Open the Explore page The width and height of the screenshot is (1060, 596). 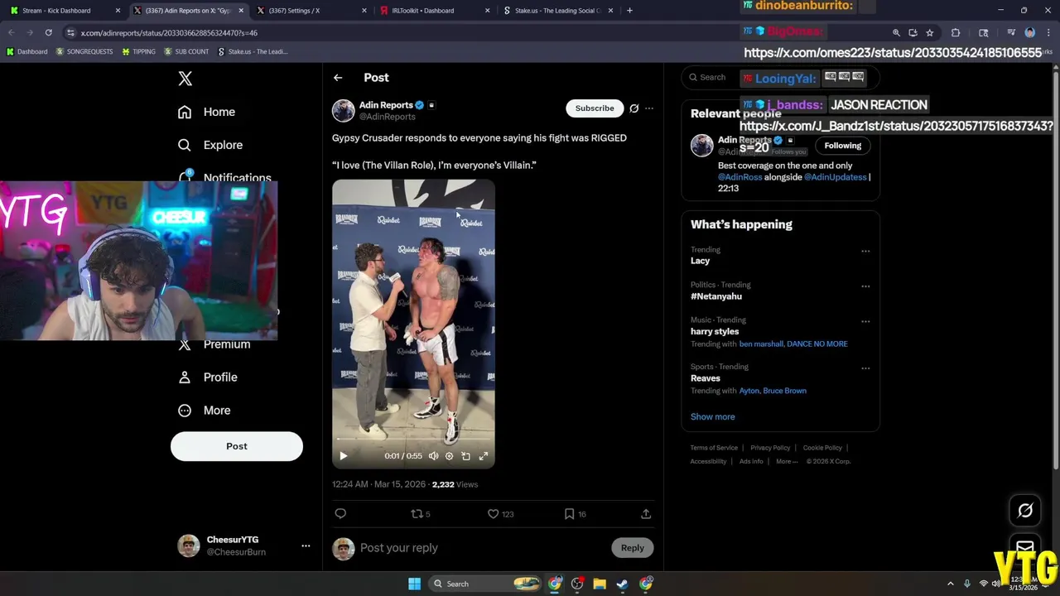210,145
